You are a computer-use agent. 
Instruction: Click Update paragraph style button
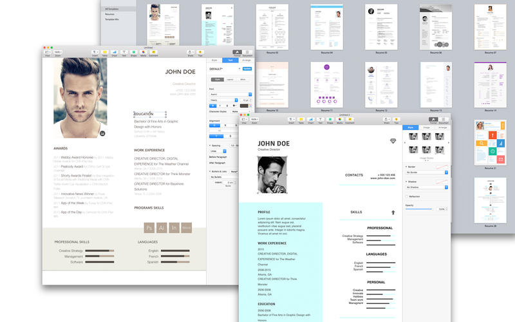tap(247, 69)
